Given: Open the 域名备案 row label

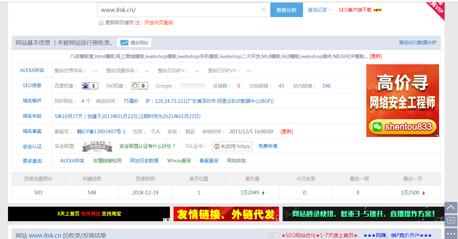Looking at the screenshot, I should tap(32, 131).
